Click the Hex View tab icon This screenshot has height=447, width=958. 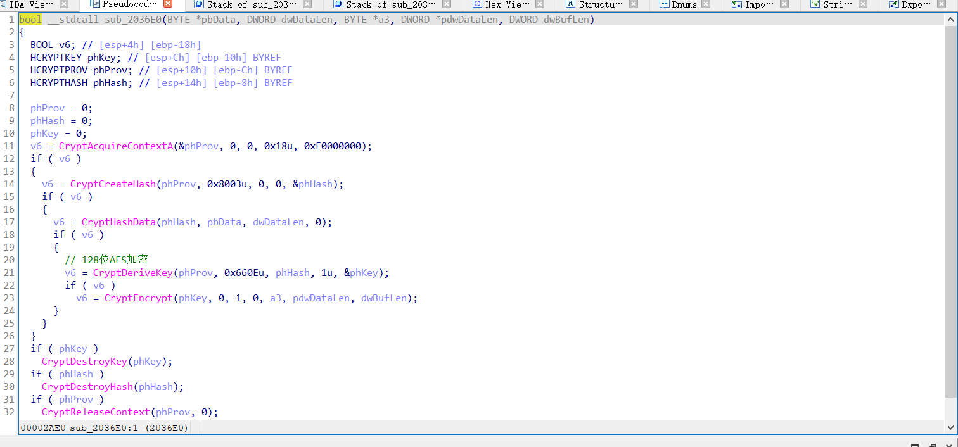coord(477,4)
